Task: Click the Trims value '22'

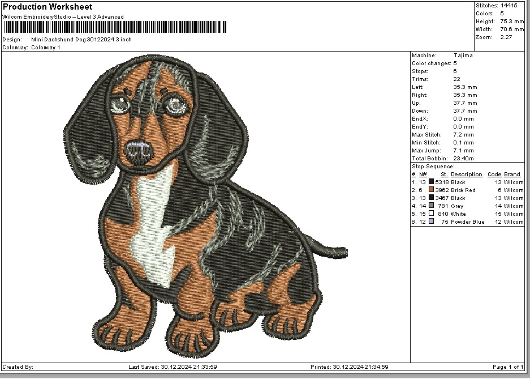Action: coord(456,79)
